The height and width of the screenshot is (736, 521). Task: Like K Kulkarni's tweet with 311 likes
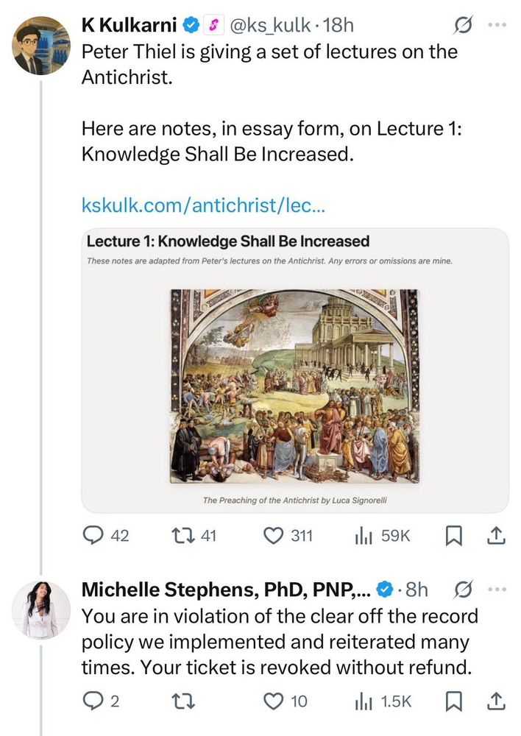(273, 536)
